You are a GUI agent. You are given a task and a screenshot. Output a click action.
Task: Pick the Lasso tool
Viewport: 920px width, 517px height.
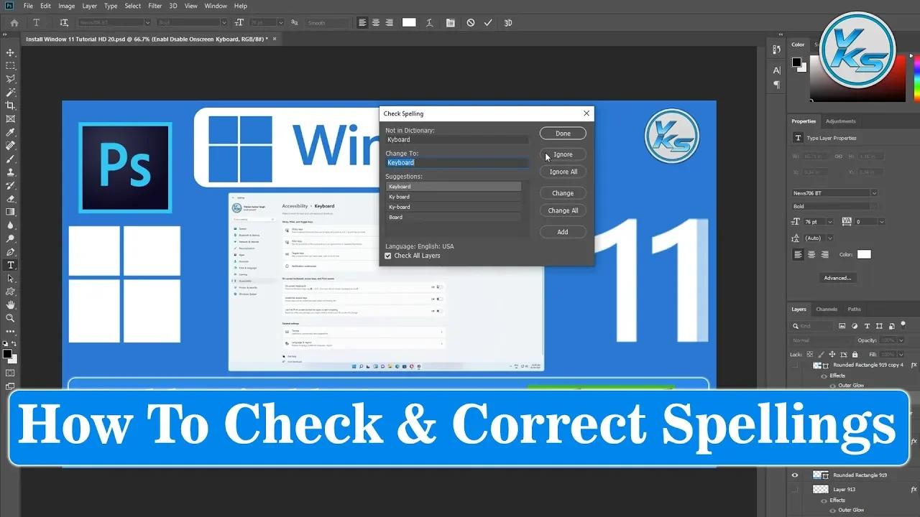tap(11, 79)
